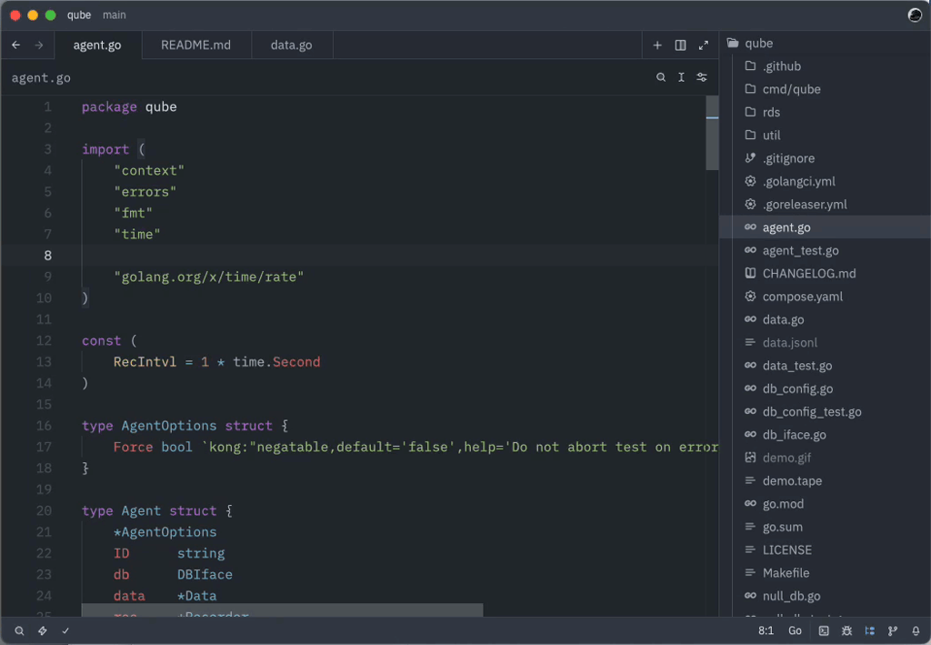Toggle the project panel in status bar

pos(870,630)
